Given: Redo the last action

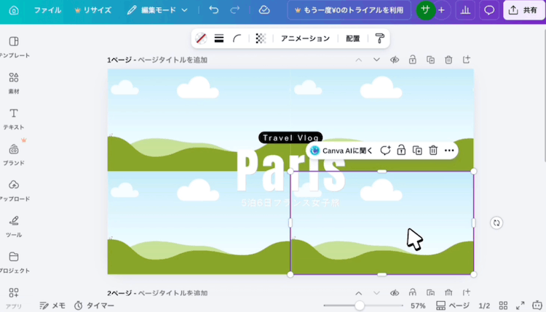Looking at the screenshot, I should coord(235,10).
